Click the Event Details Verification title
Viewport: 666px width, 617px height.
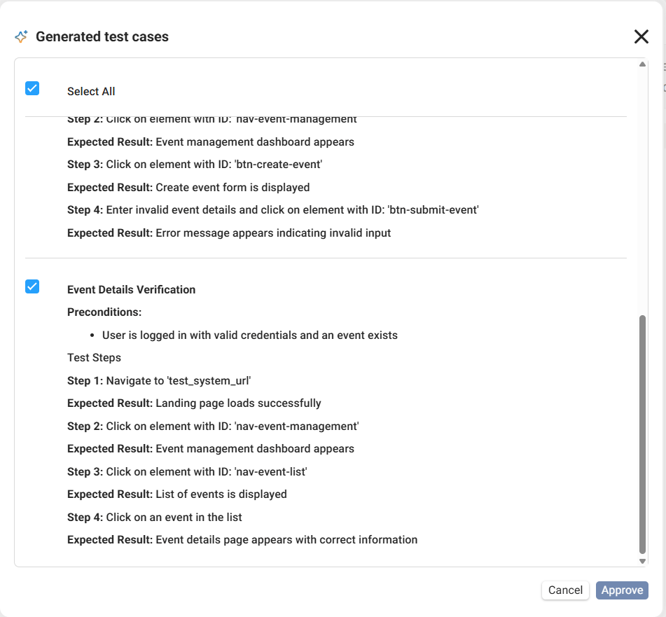(132, 290)
